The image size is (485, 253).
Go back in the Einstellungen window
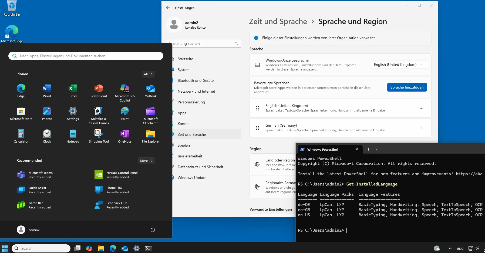168,8
